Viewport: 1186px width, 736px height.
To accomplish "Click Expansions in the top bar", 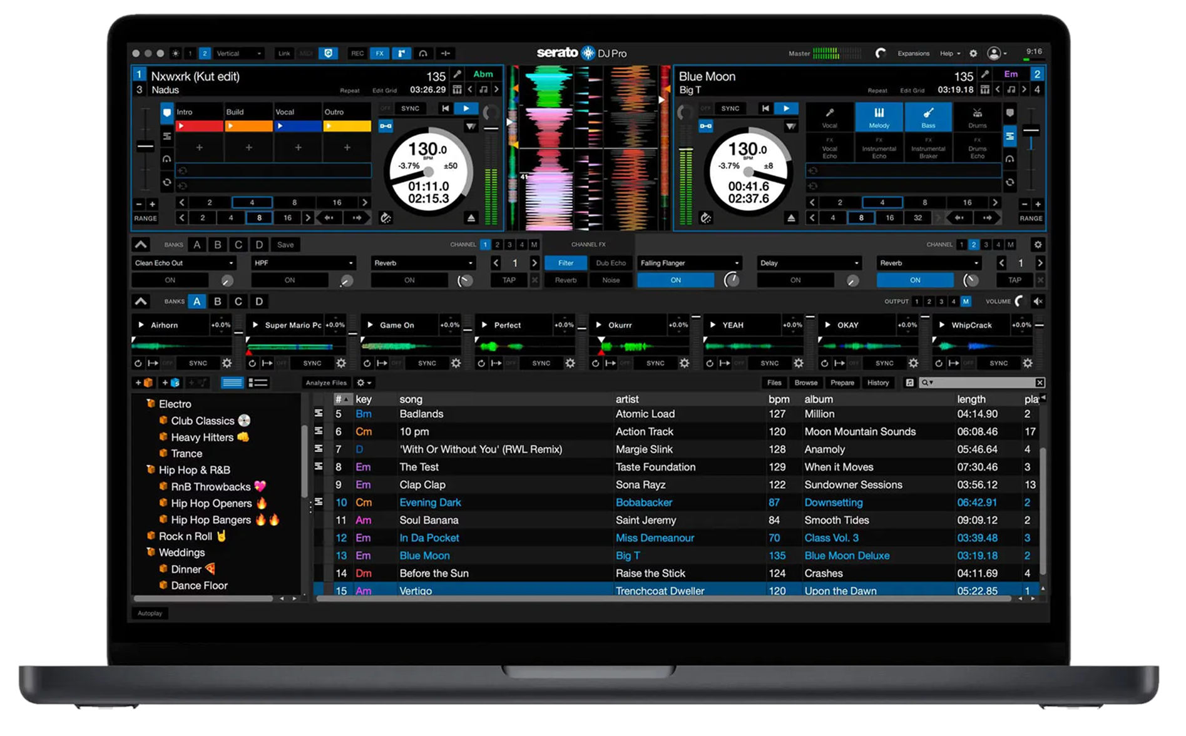I will [x=913, y=53].
